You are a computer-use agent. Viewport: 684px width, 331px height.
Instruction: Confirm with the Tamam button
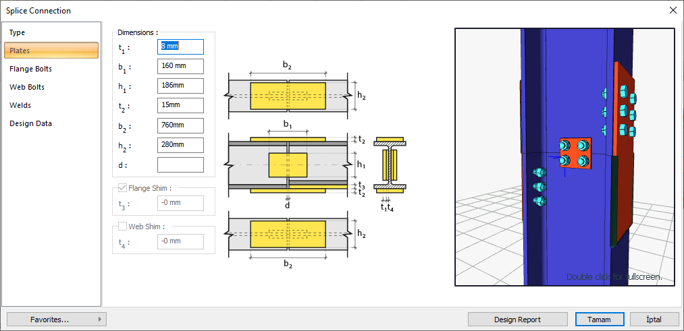[599, 320]
